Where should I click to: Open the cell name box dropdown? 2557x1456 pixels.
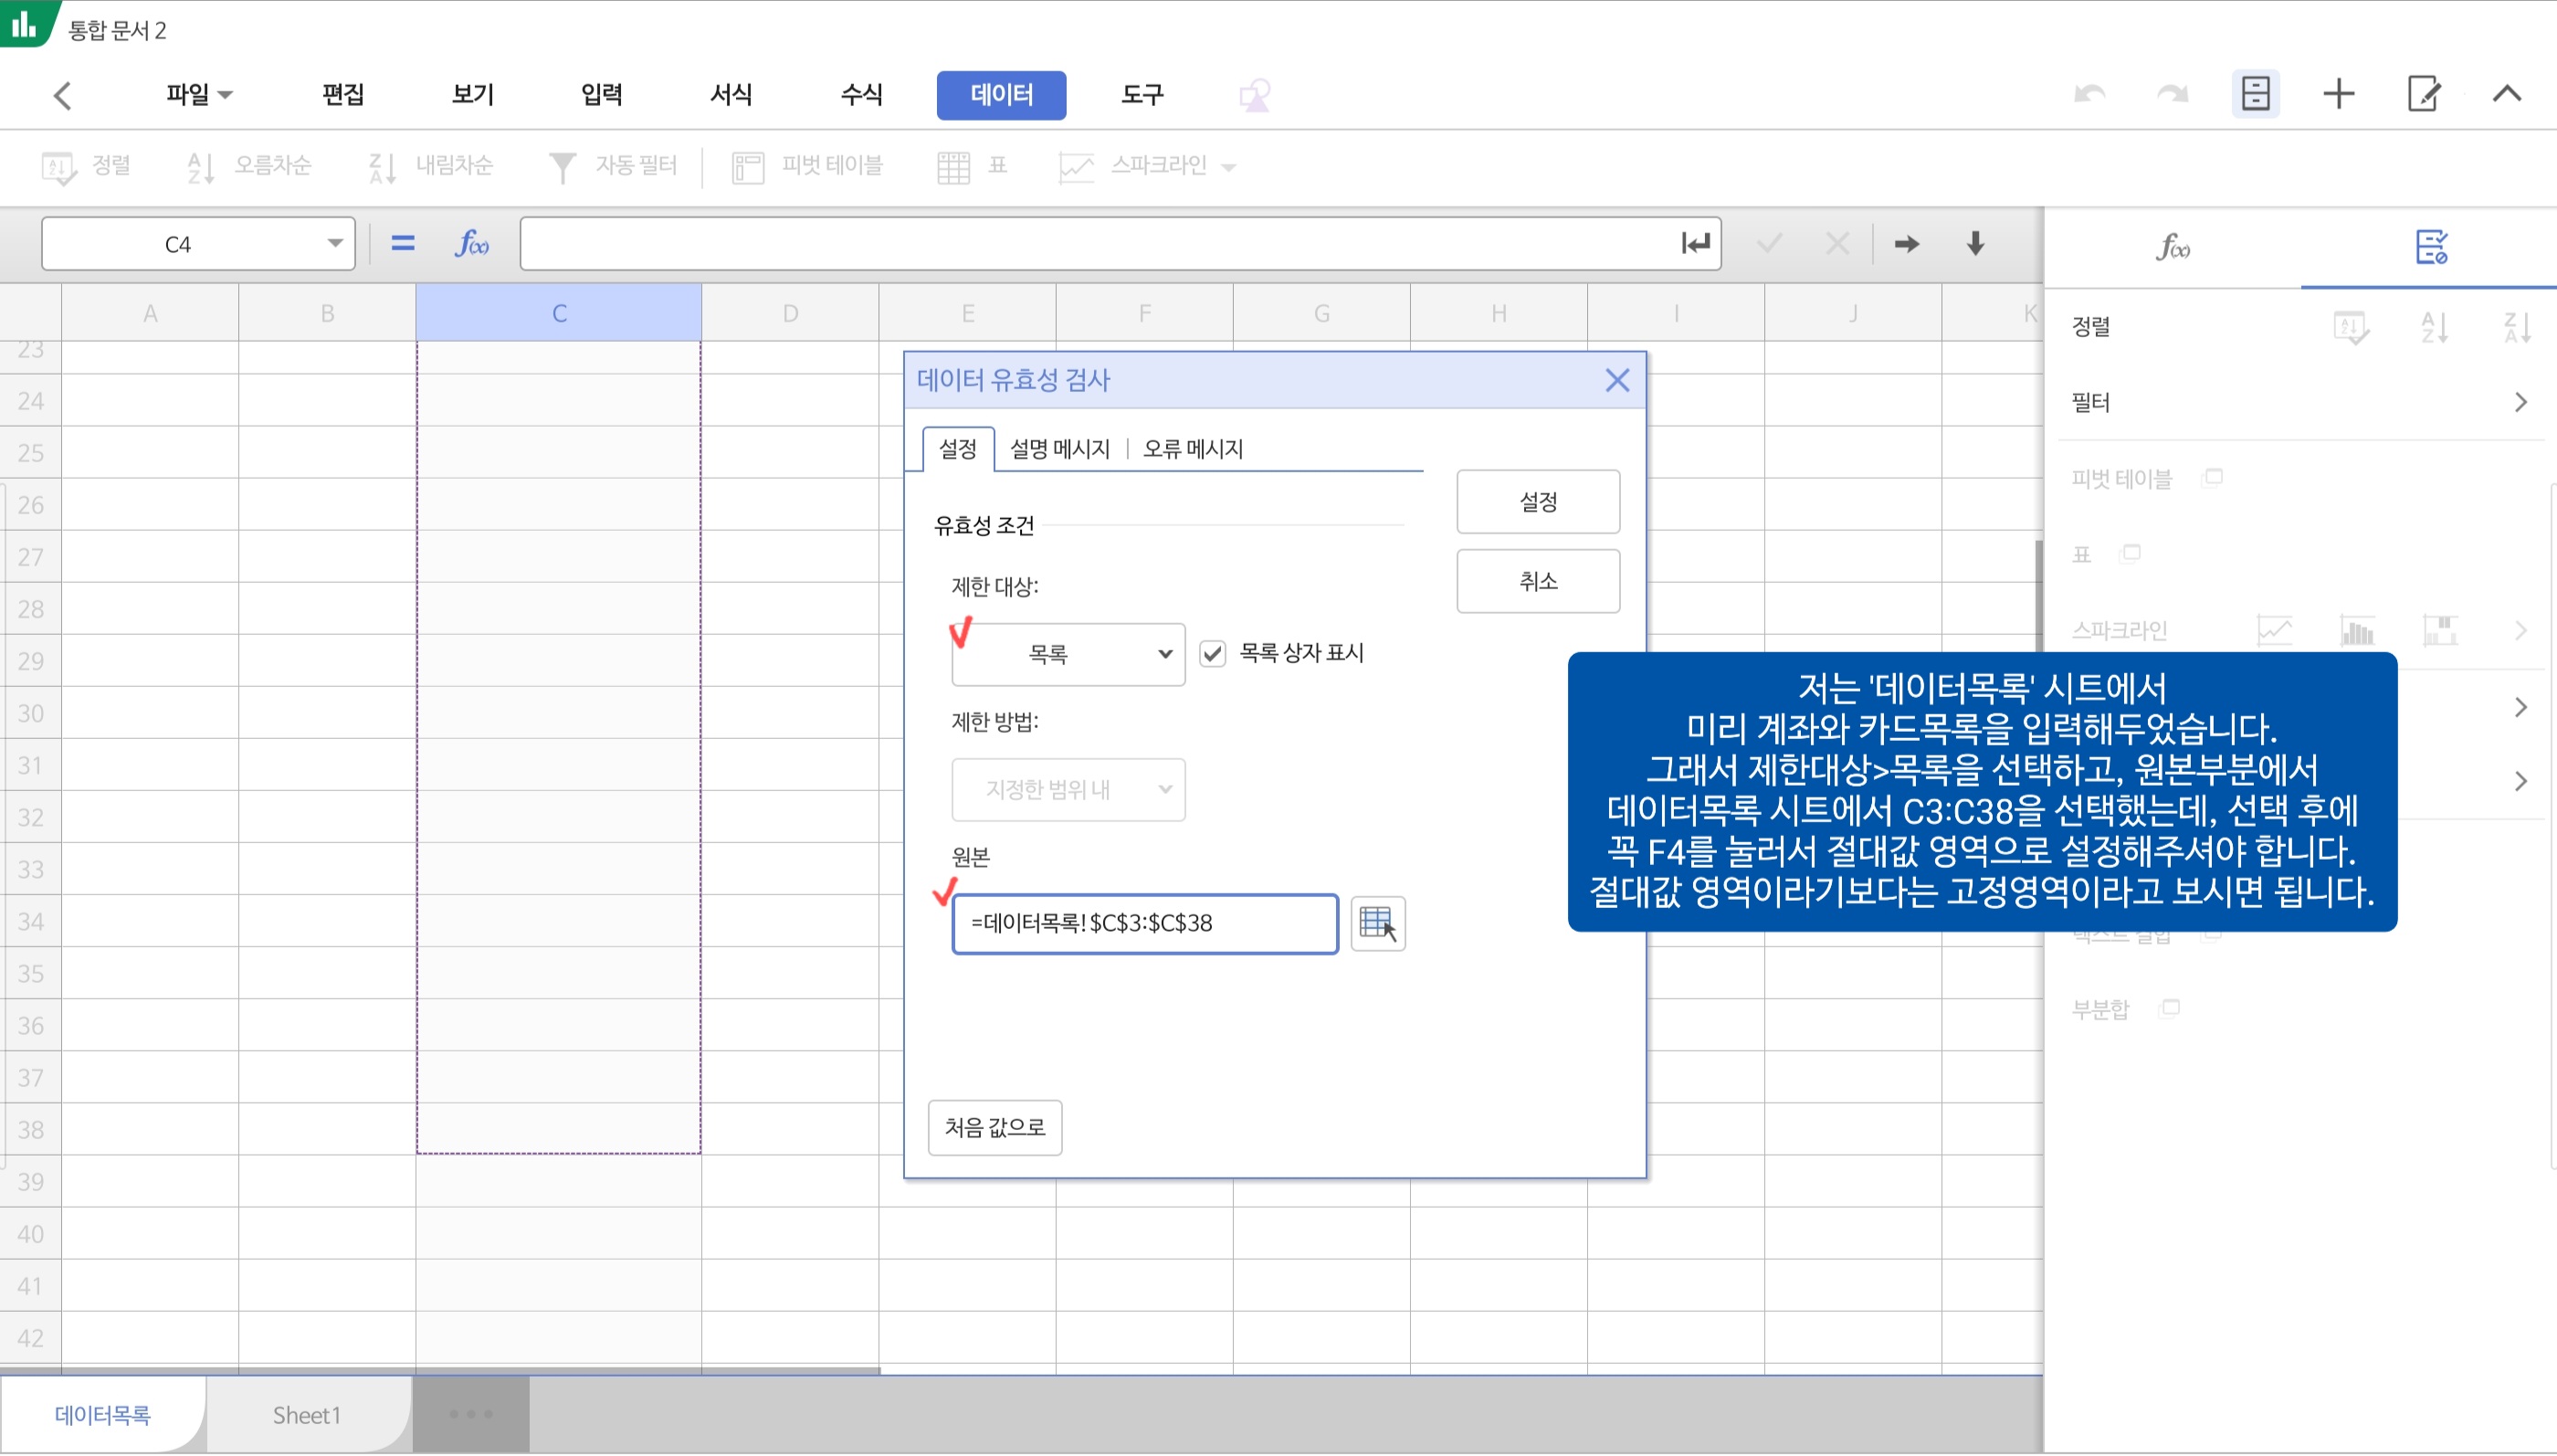tap(335, 243)
